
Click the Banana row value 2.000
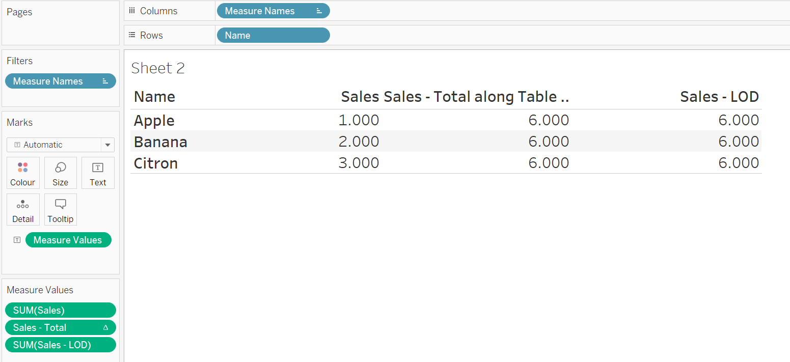coord(359,142)
